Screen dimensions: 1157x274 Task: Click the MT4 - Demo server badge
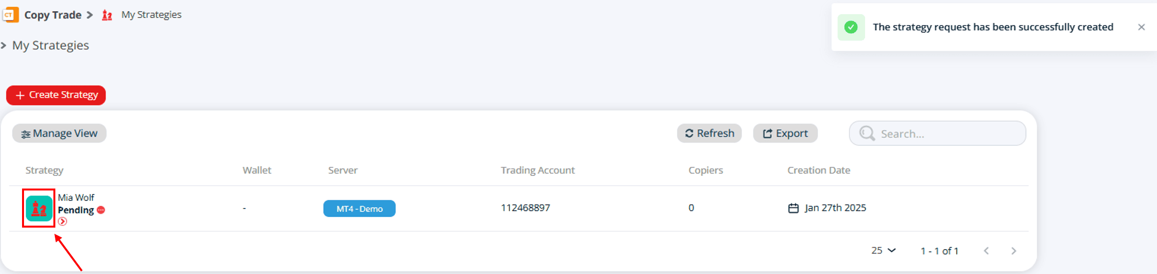click(360, 209)
